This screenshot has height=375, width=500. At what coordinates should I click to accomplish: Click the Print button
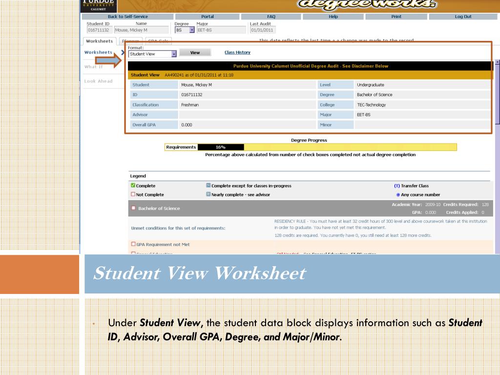[396, 17]
